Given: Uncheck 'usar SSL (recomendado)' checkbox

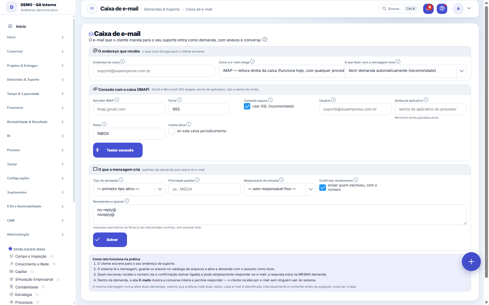Looking at the screenshot, I should click(247, 106).
